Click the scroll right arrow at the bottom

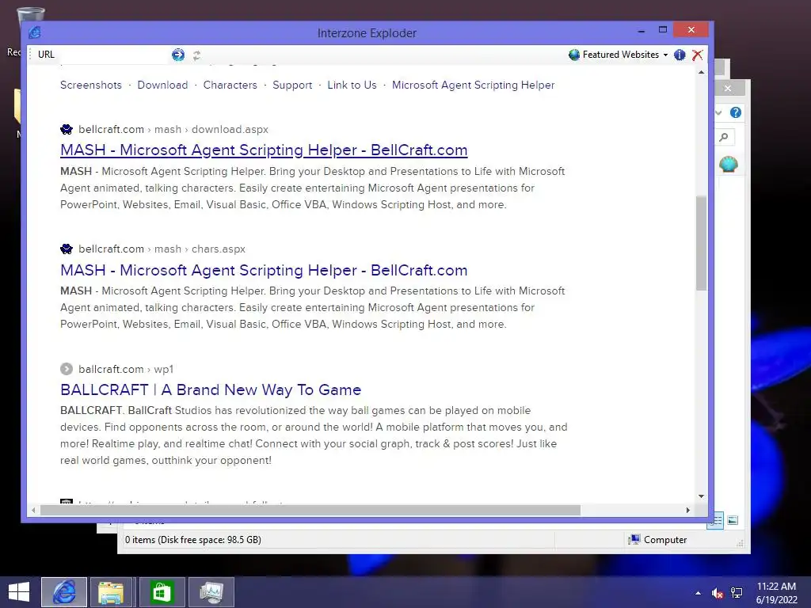(x=688, y=511)
